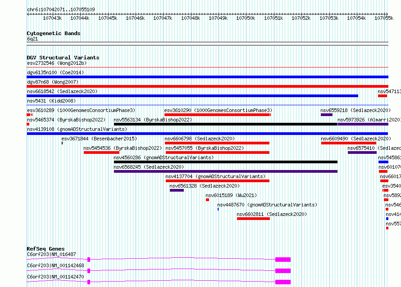Viewport: 401px width, 287px height.
Task: Click esv3671844 (Besenbacher2015) label
Action: [99, 139]
